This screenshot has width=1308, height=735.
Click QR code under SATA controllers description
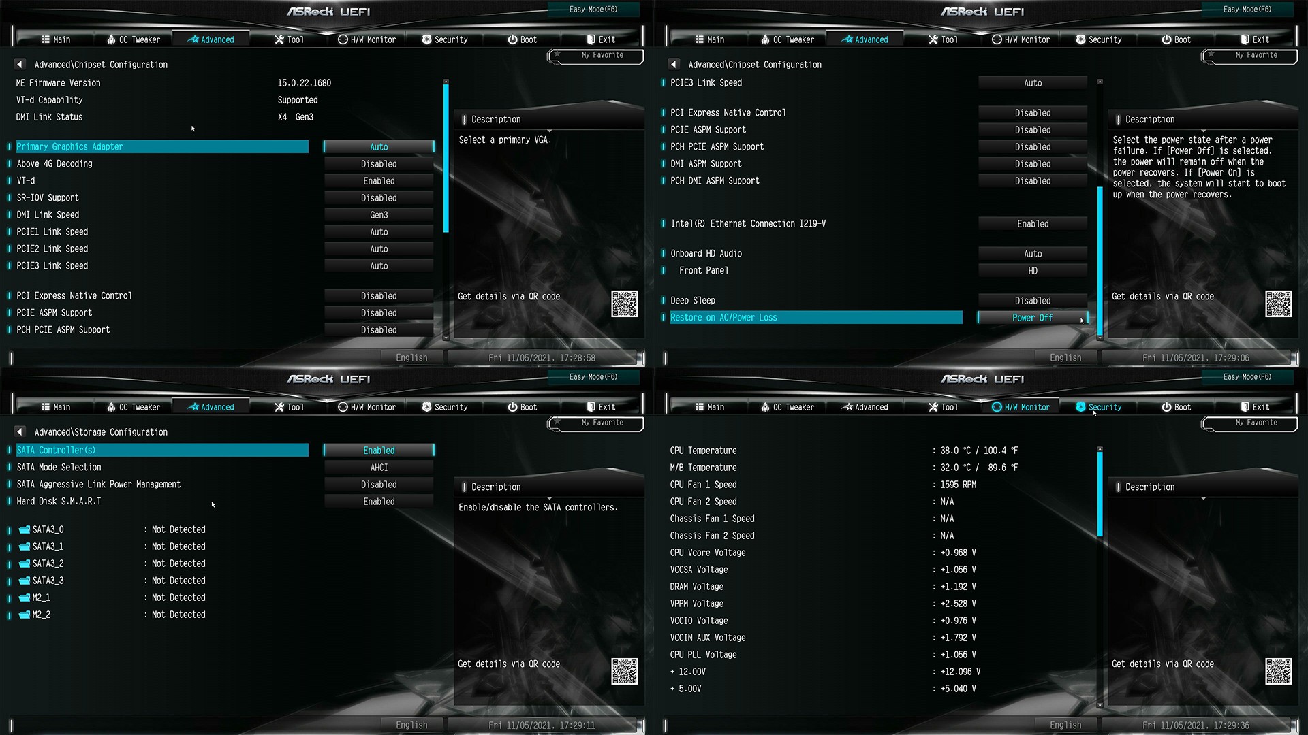coord(624,671)
